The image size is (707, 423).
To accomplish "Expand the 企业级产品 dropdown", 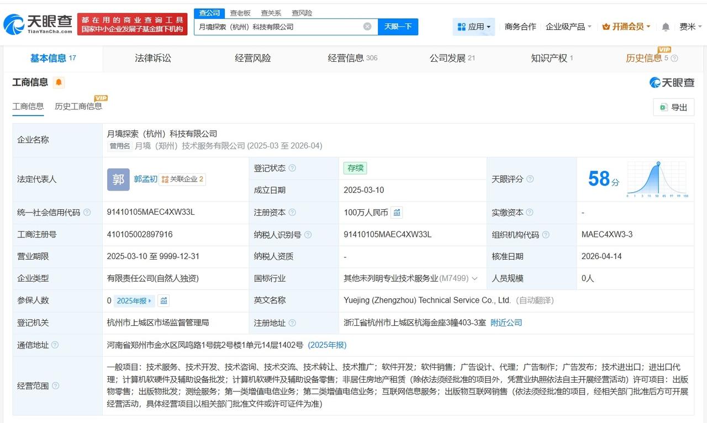I will pos(568,27).
